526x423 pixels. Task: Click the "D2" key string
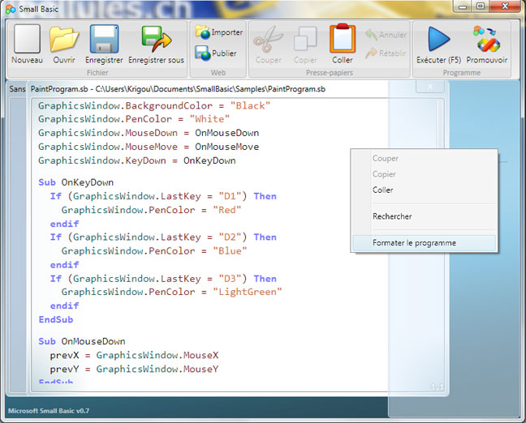pyautogui.click(x=230, y=237)
